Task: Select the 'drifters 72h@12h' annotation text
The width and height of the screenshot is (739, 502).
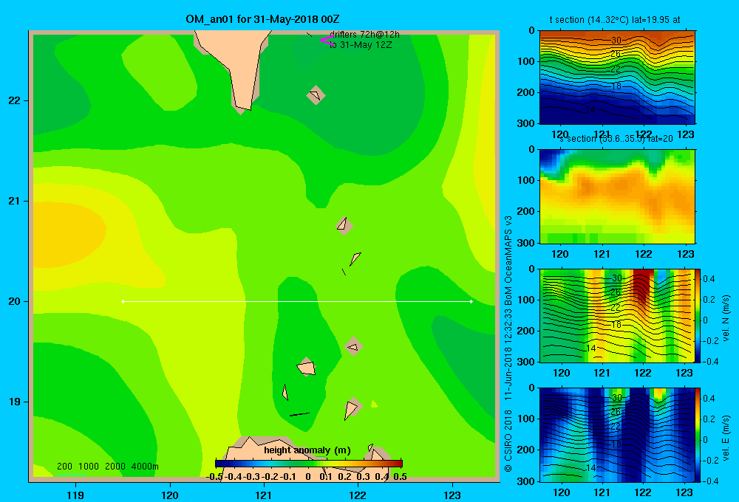Action: (364, 35)
